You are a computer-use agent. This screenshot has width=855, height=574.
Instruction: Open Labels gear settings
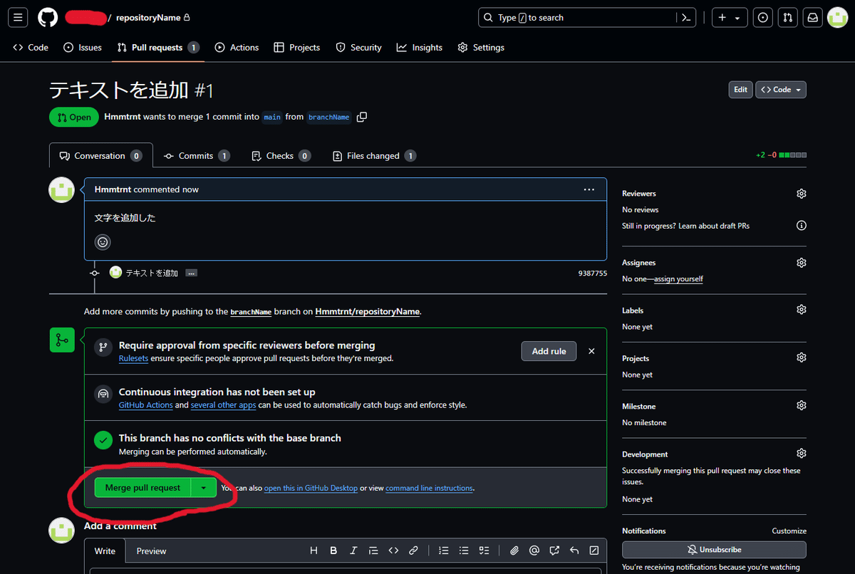point(801,310)
